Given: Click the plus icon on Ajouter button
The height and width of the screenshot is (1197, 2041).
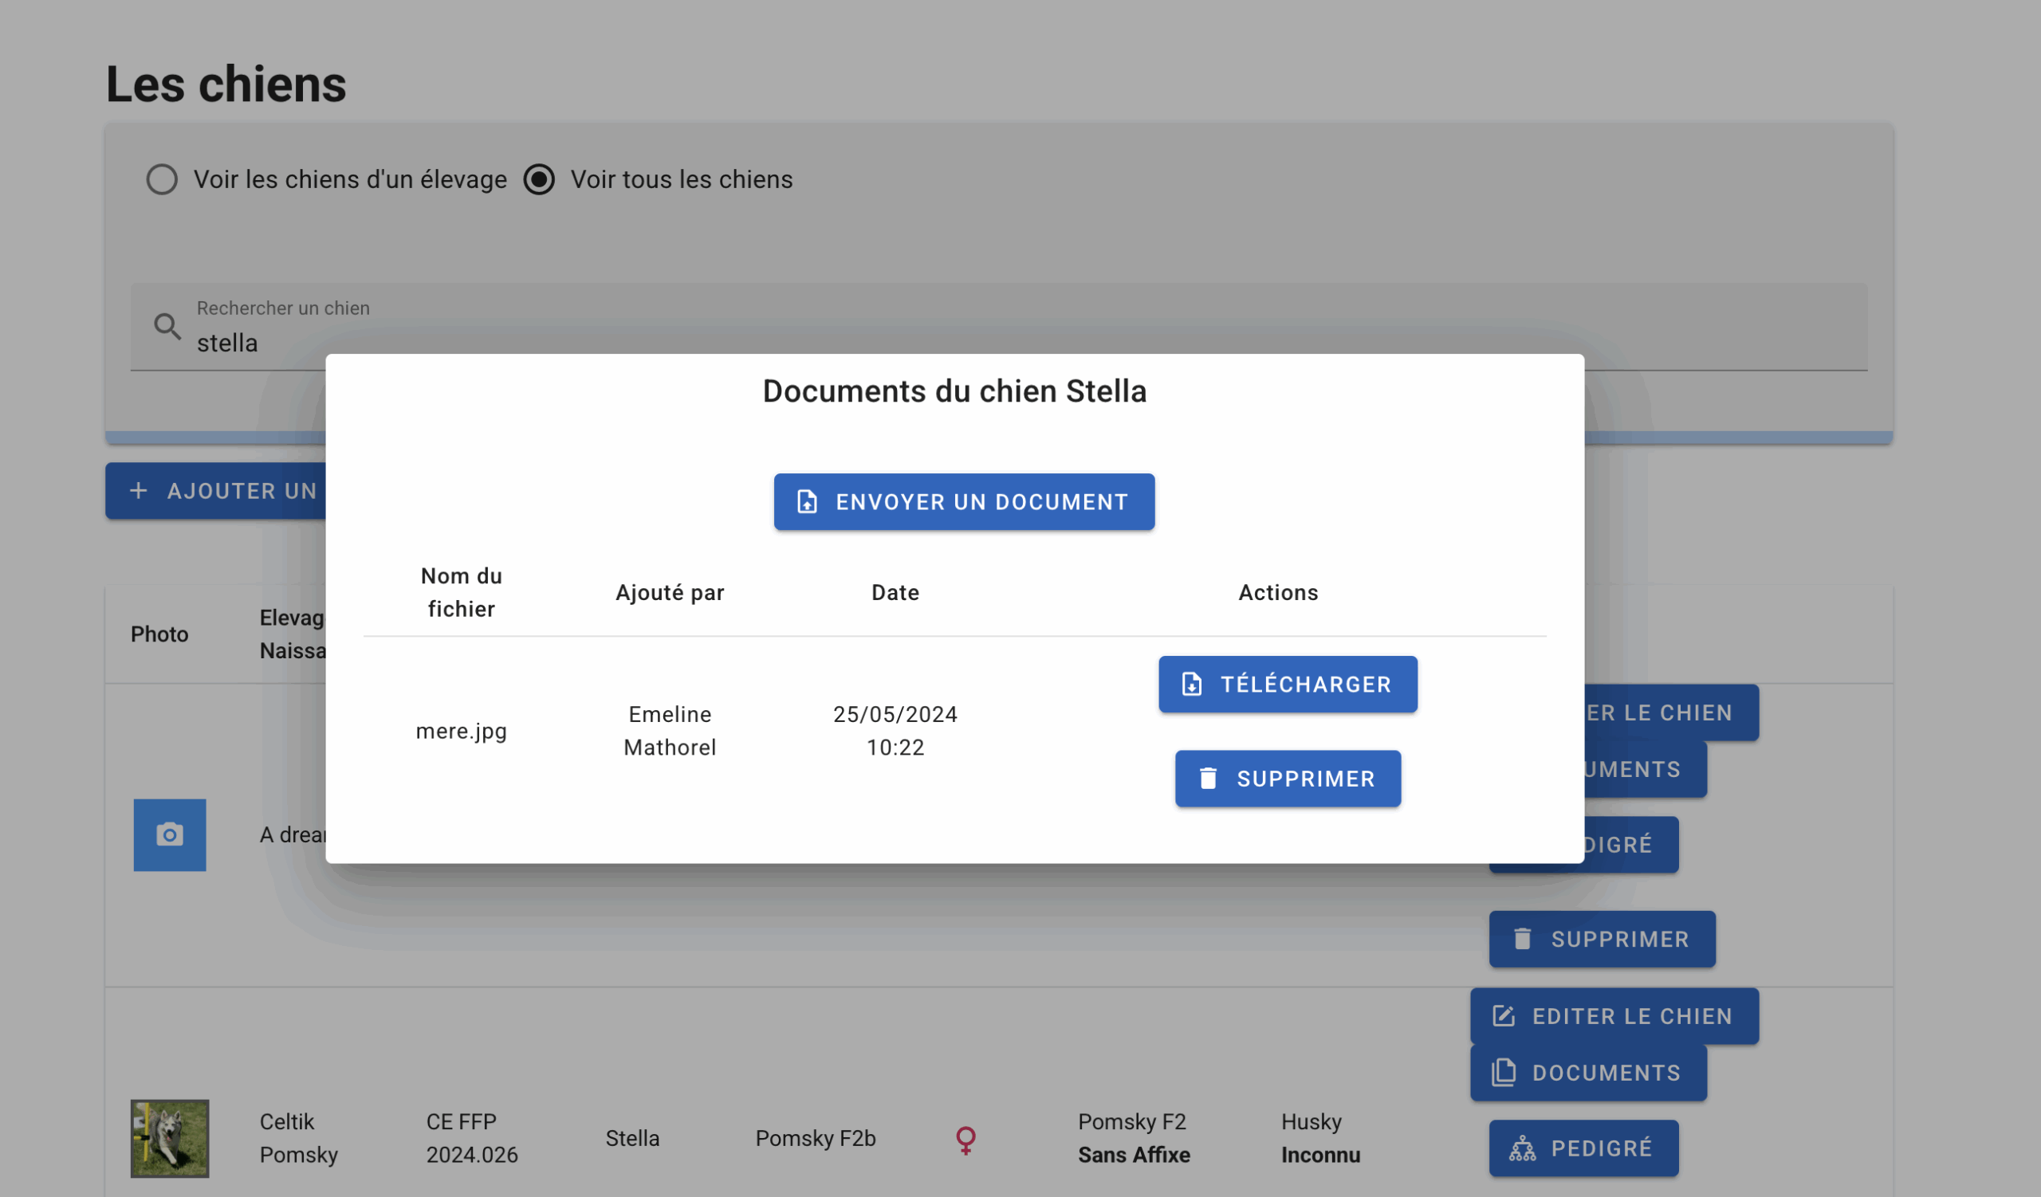Looking at the screenshot, I should click(x=139, y=490).
